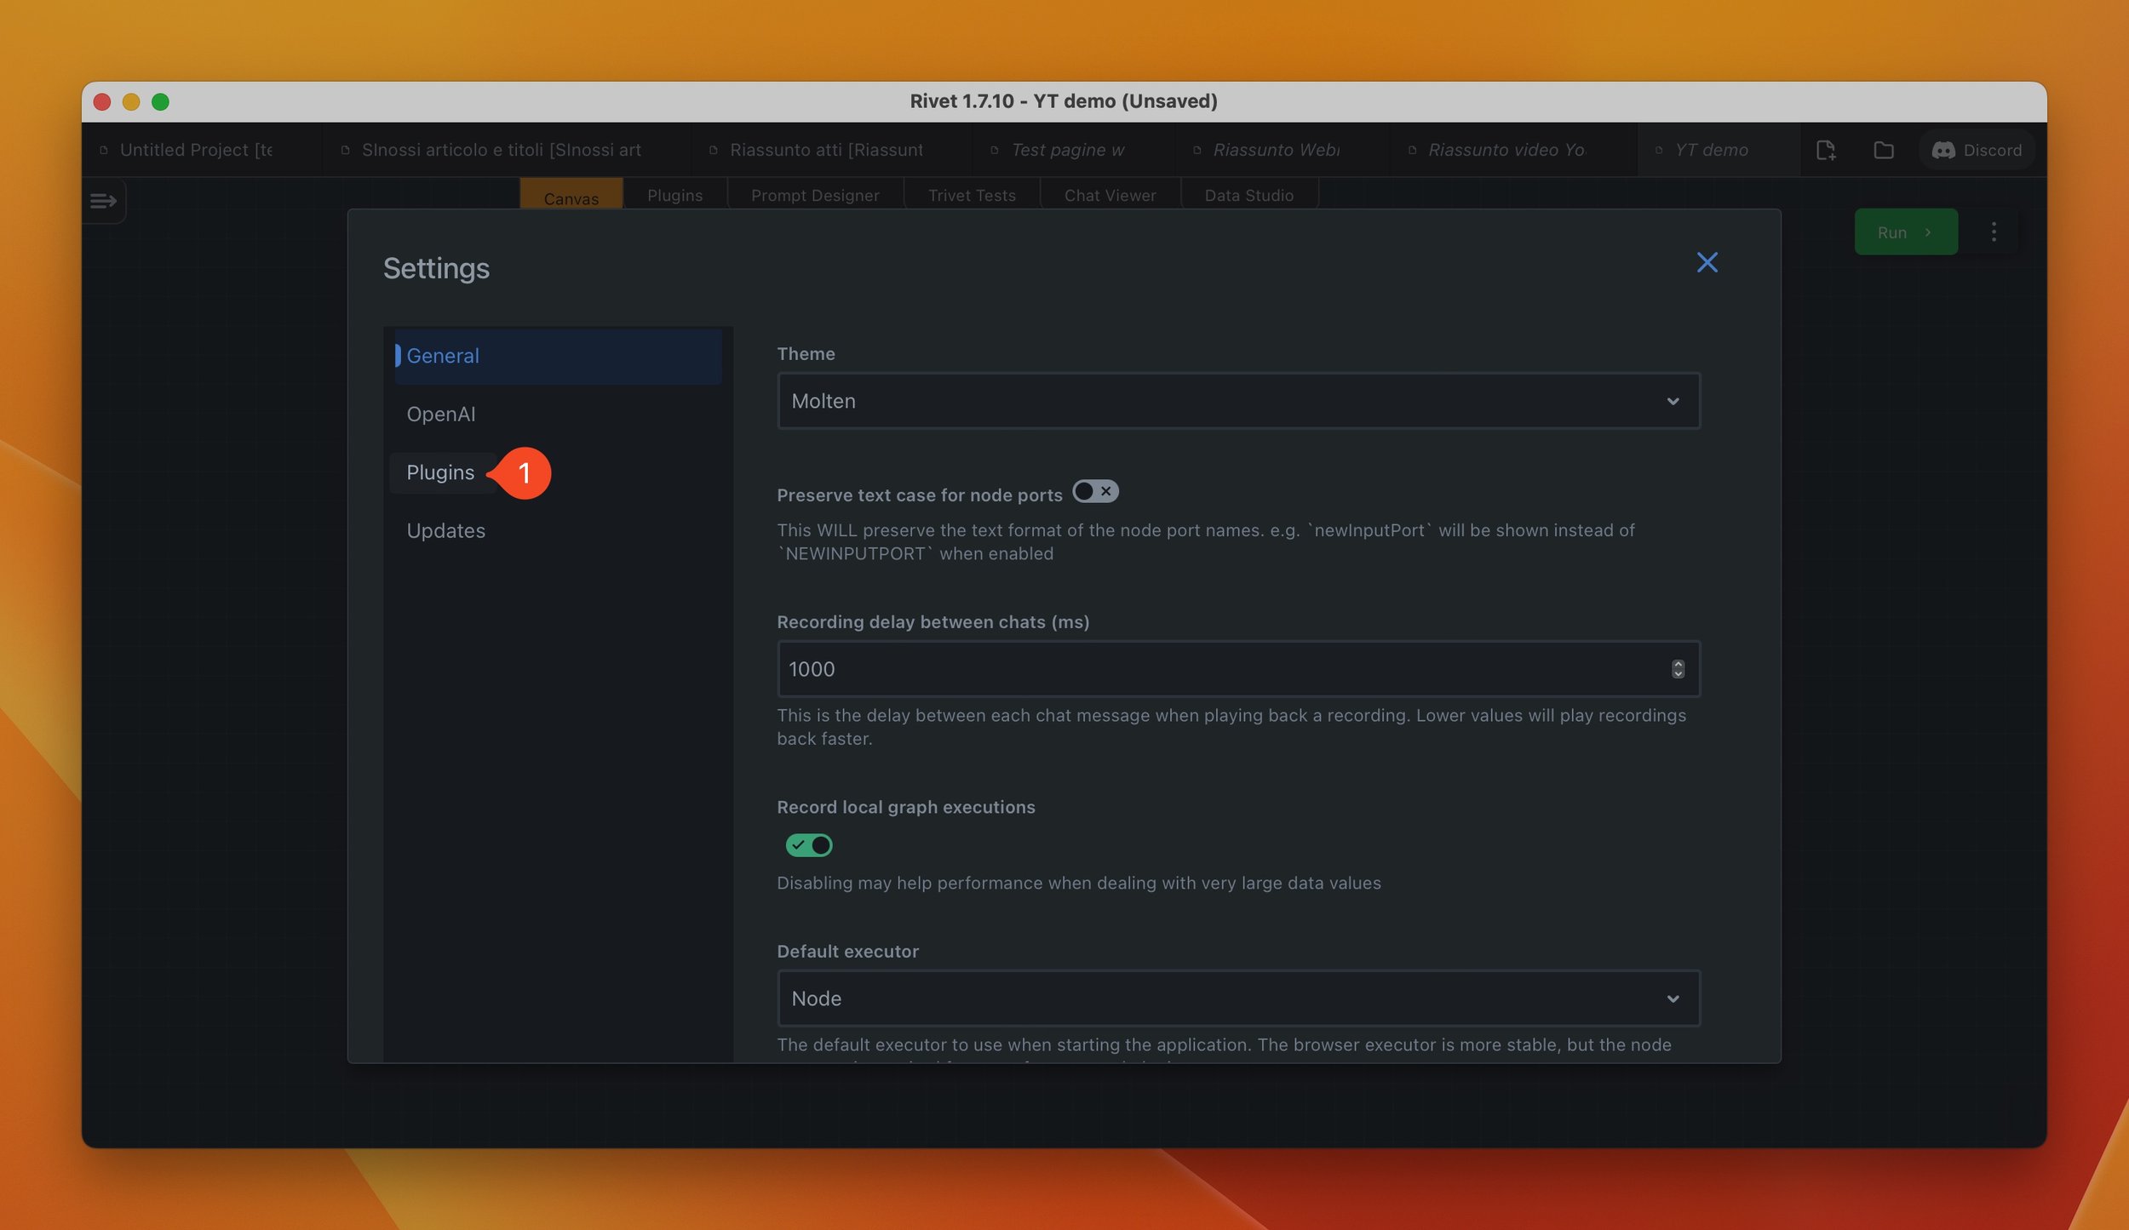Click the Recording delay between chats (ms) label
2129x1230 pixels.
coord(933,622)
